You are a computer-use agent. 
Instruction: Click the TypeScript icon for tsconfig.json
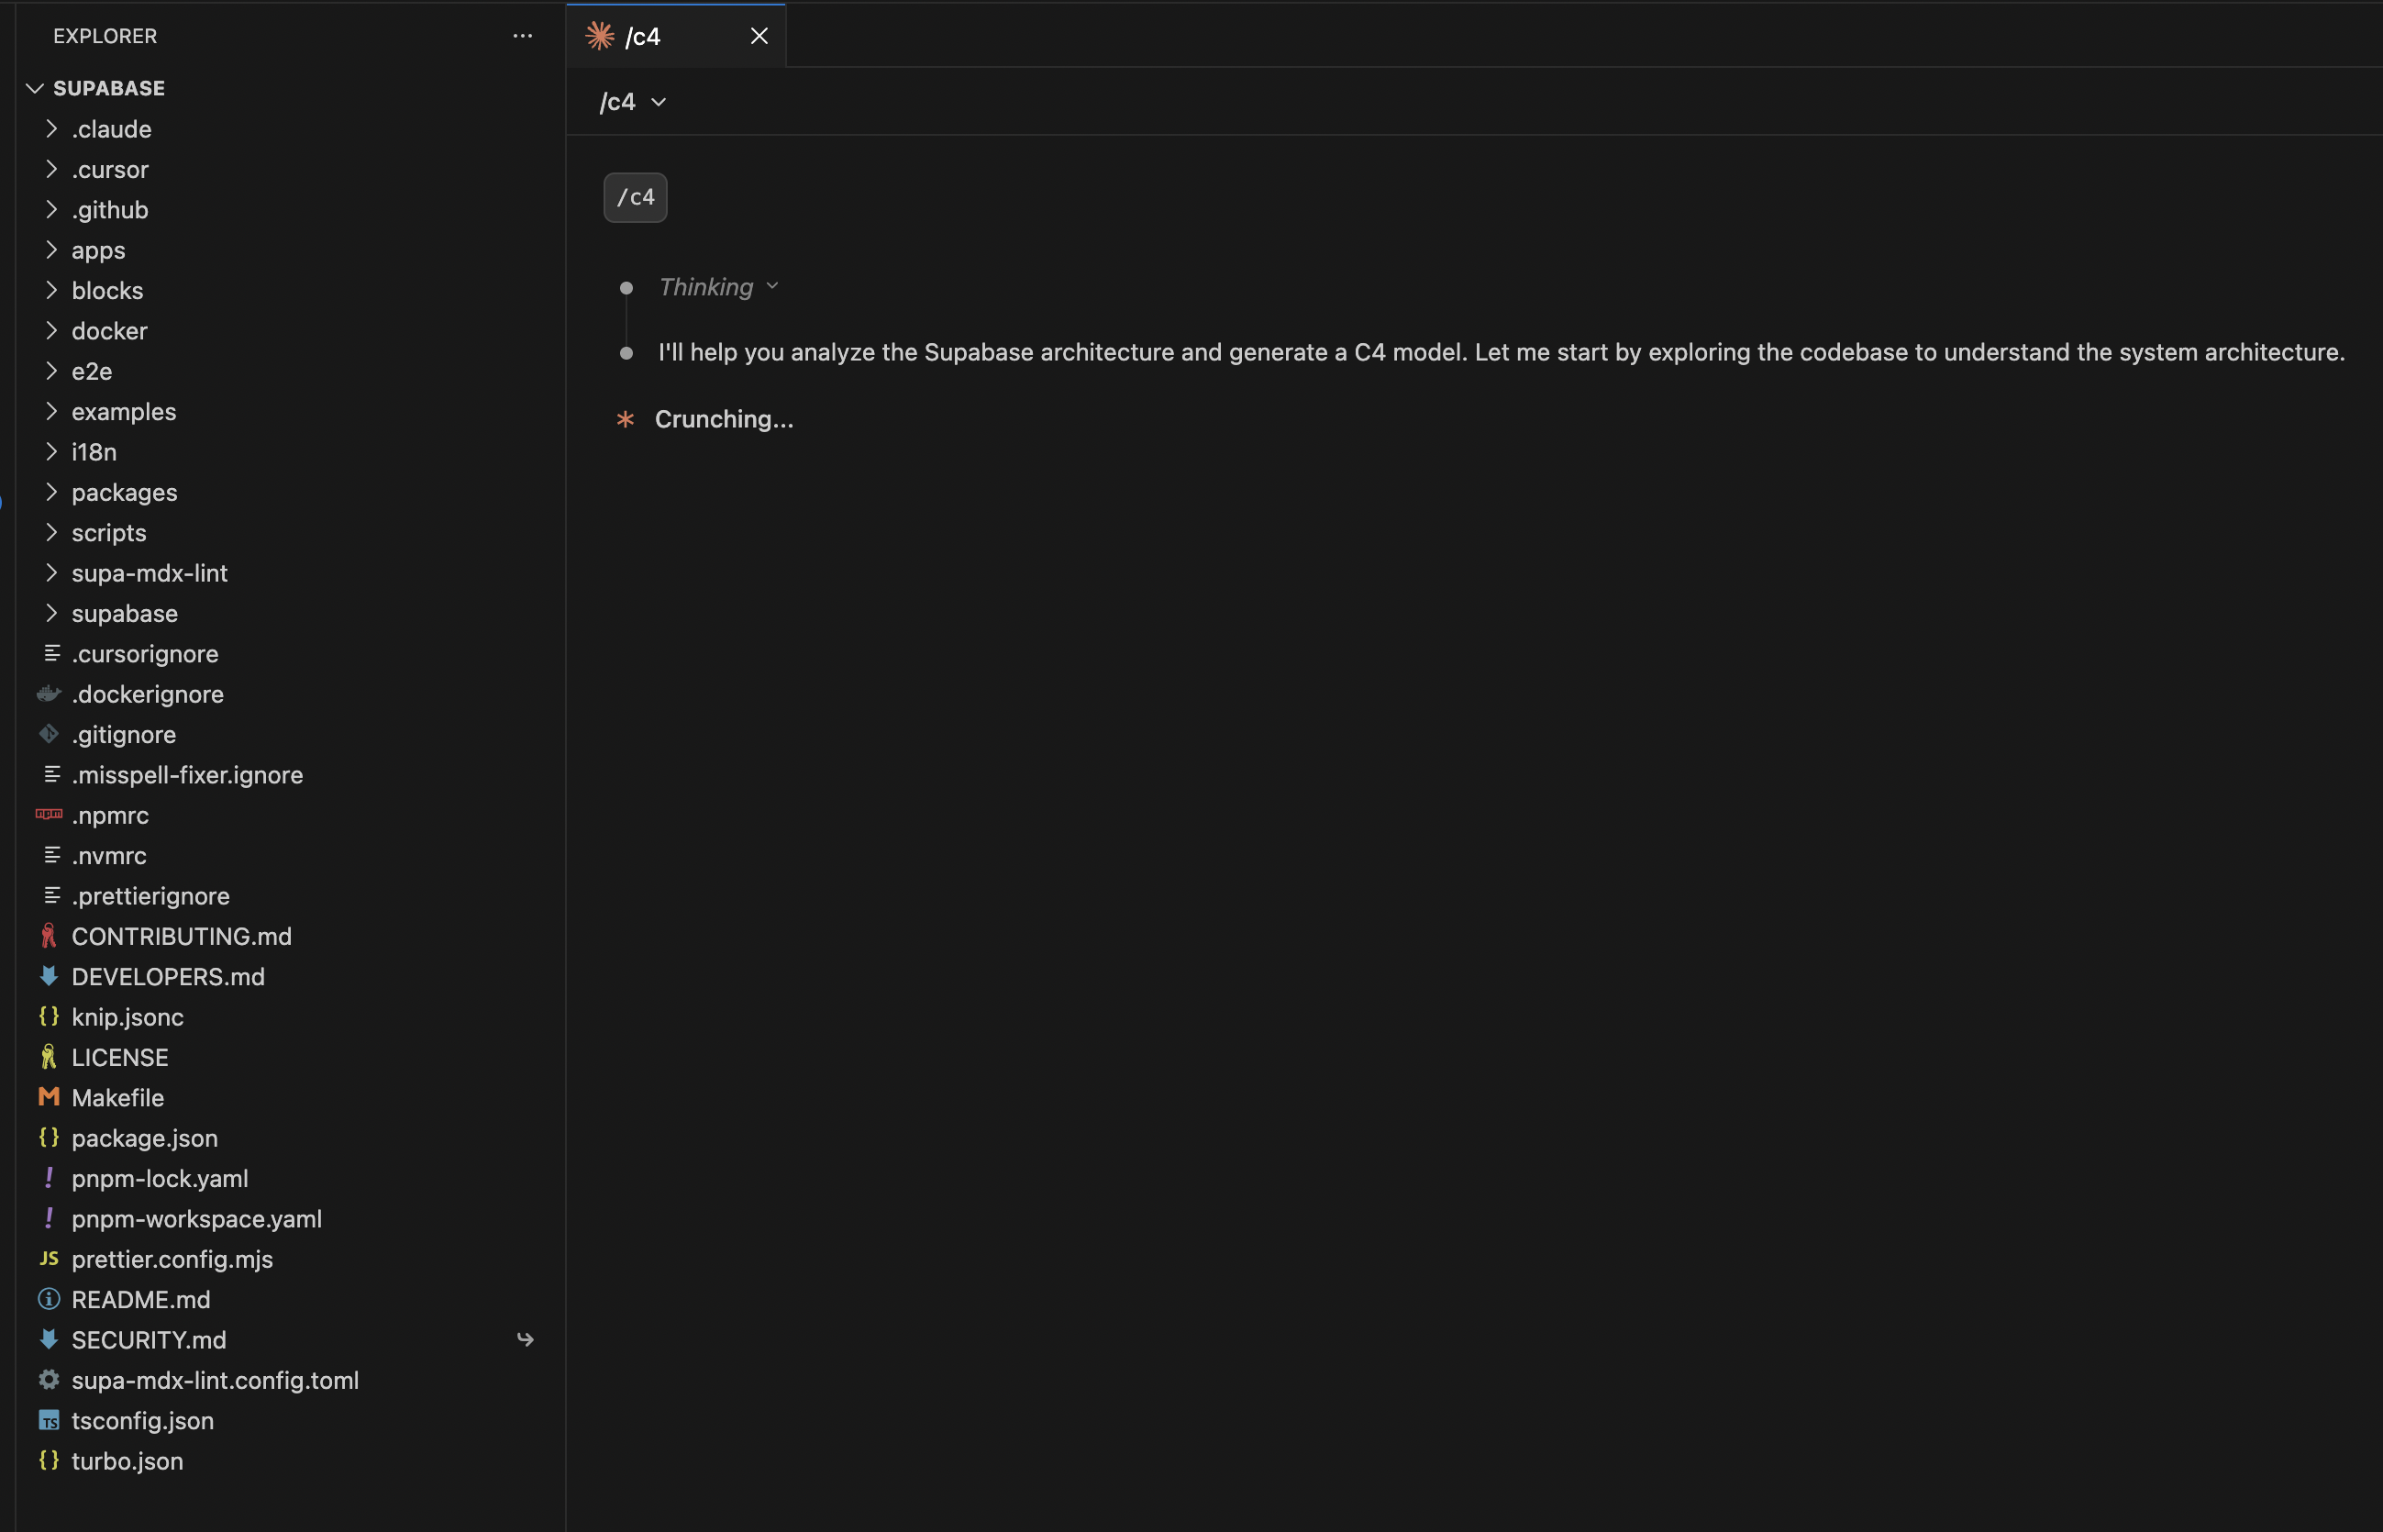click(49, 1421)
